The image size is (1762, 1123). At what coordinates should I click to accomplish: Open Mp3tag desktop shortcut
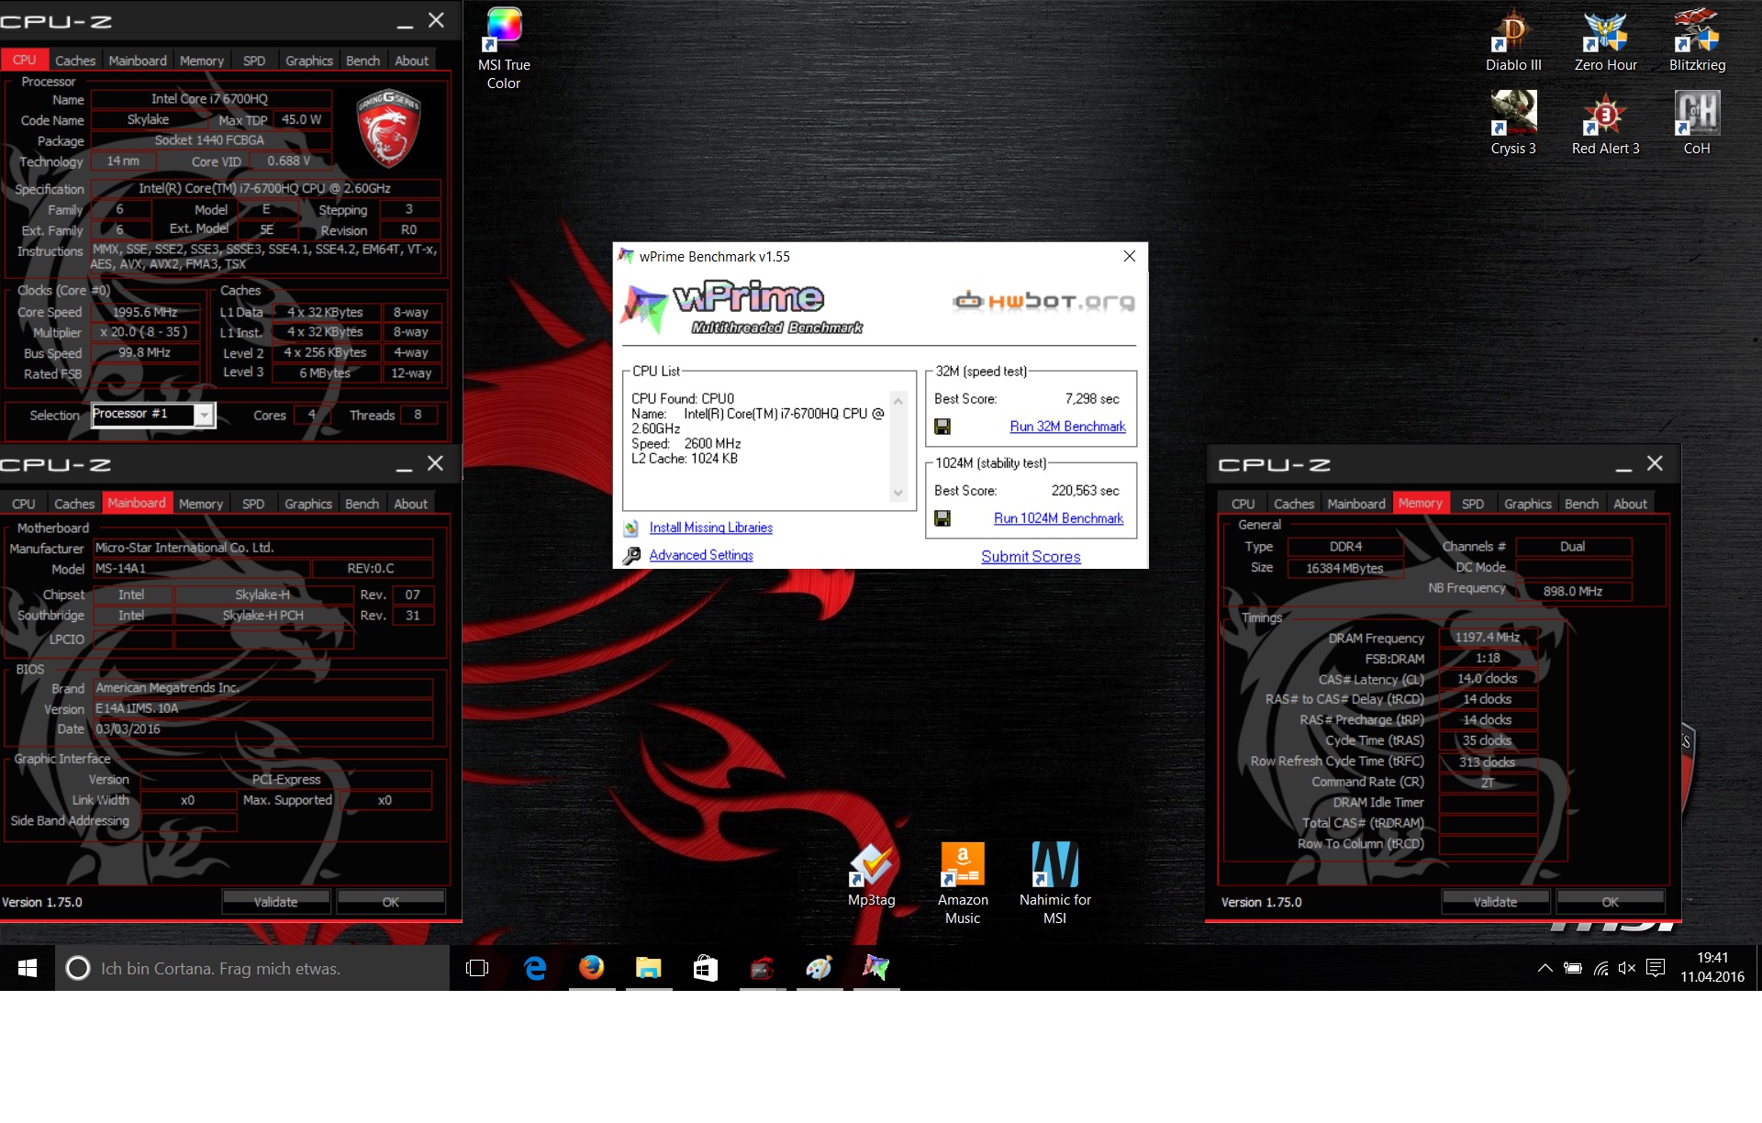871,876
